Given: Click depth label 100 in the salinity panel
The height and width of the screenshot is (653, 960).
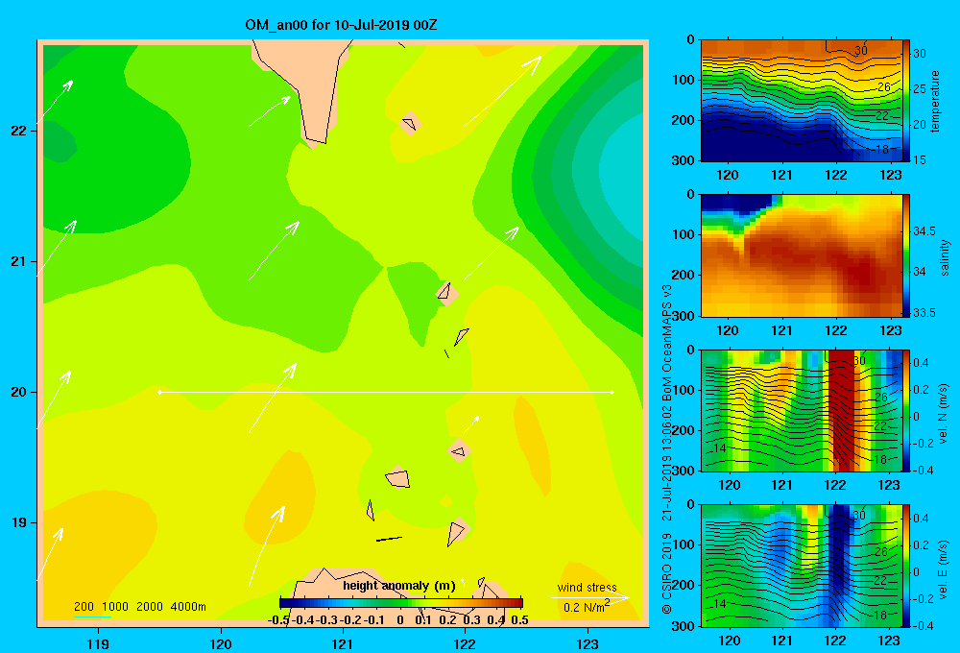Looking at the screenshot, I should [x=684, y=234].
